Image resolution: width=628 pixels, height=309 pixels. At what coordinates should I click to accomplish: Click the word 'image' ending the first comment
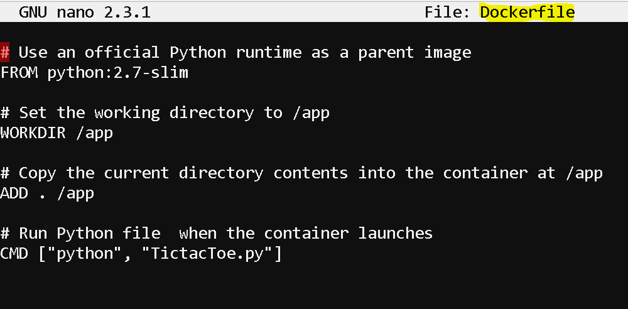(x=448, y=53)
